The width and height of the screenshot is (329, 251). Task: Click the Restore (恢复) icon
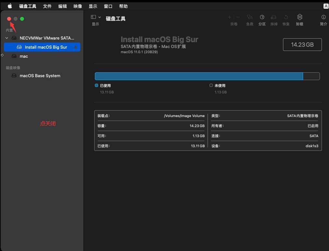(286, 18)
